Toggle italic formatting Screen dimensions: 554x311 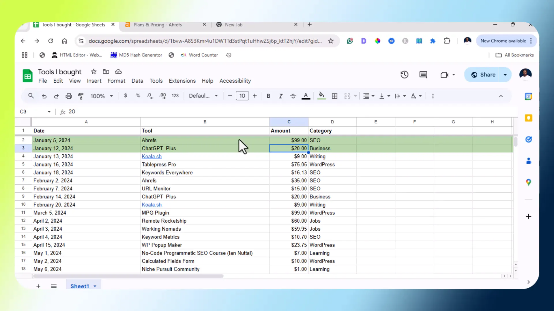point(280,96)
